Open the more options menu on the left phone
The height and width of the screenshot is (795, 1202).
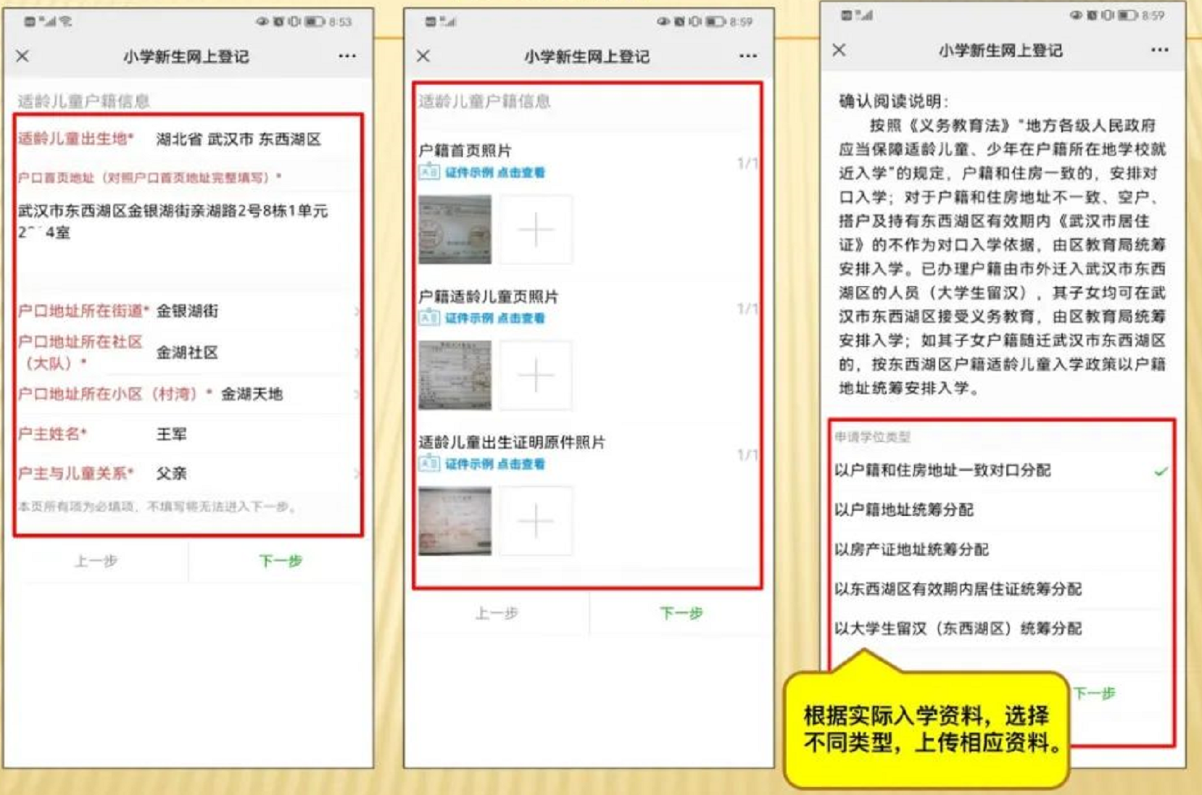click(x=347, y=56)
